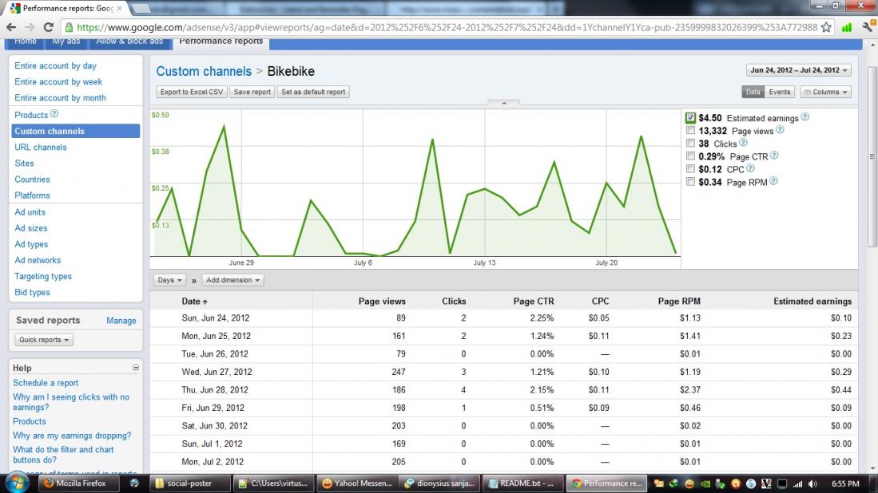
Task: Switch chart view to Data
Action: [x=753, y=92]
